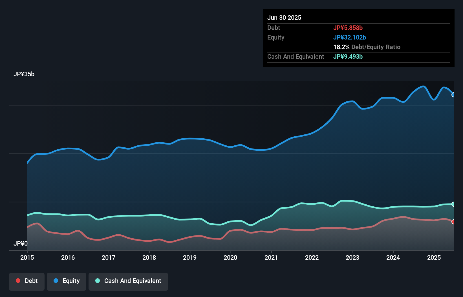Click the JP¥35b axis label
This screenshot has width=463, height=297.
[x=24, y=74]
